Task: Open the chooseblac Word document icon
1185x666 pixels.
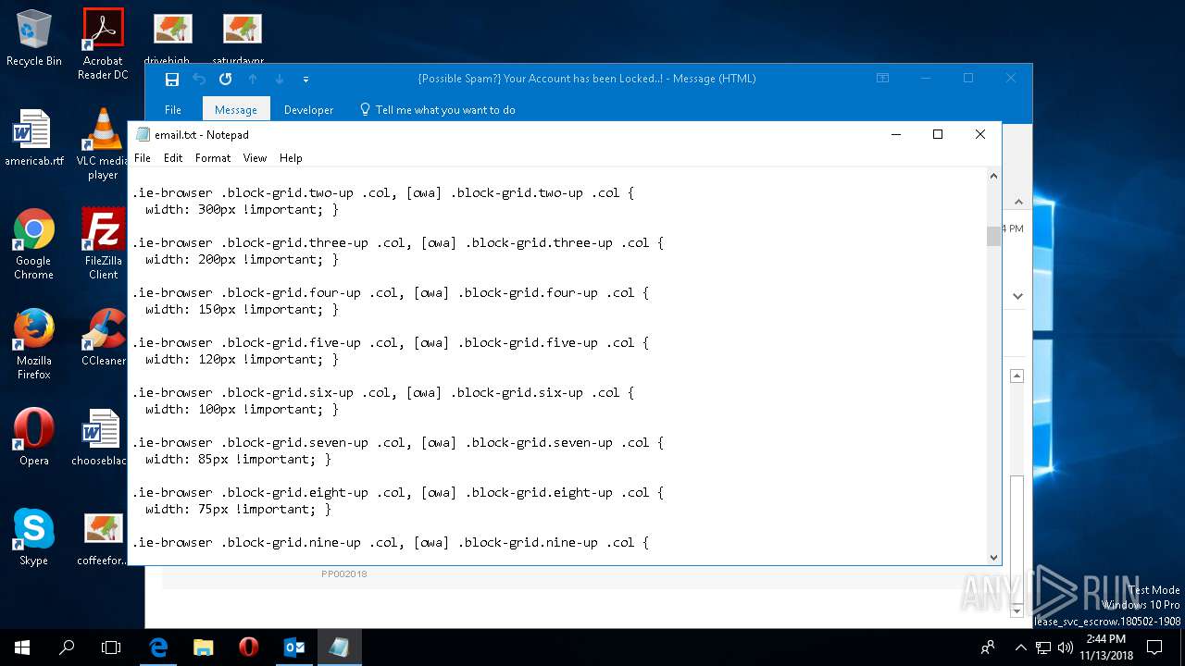Action: point(99,438)
